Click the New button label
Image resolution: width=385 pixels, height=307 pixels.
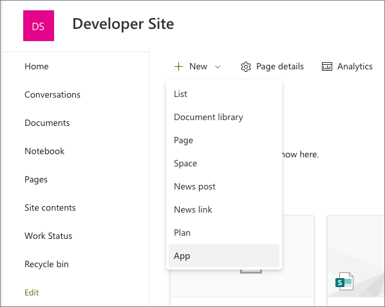tap(198, 66)
